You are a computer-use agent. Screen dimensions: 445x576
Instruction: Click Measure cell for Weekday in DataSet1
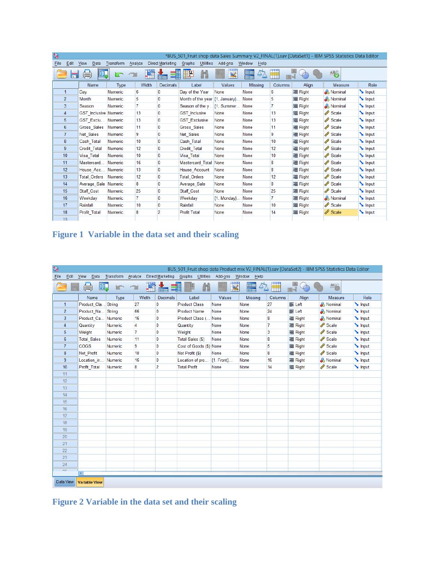coord(340,198)
